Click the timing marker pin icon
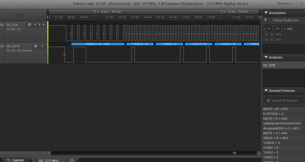Image resolution: width=305 pixels, height=162 pixels. [x=266, y=20]
